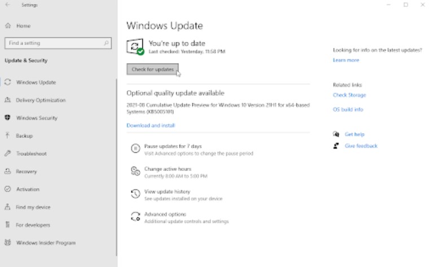
Task: Close the Settings window
Action: tap(423, 5)
